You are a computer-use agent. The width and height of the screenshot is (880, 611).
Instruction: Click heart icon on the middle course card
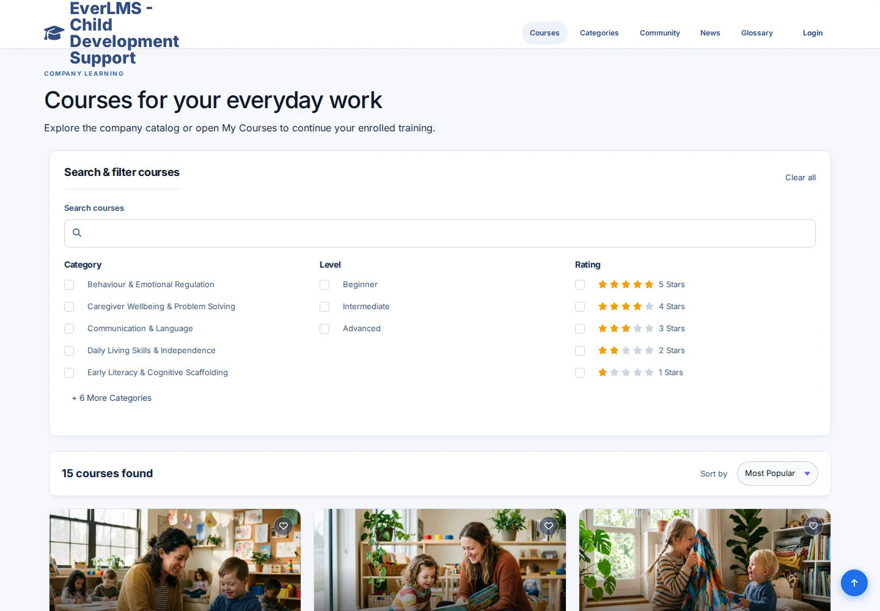(549, 526)
